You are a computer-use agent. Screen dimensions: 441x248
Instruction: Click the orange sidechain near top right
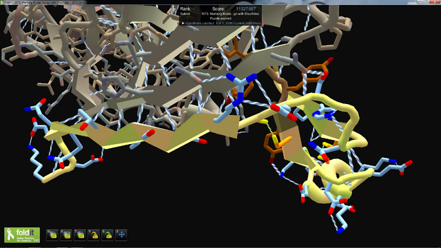pyautogui.click(x=315, y=72)
